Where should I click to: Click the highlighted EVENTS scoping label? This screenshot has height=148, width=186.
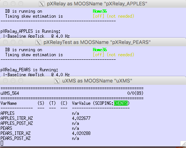click(x=121, y=103)
